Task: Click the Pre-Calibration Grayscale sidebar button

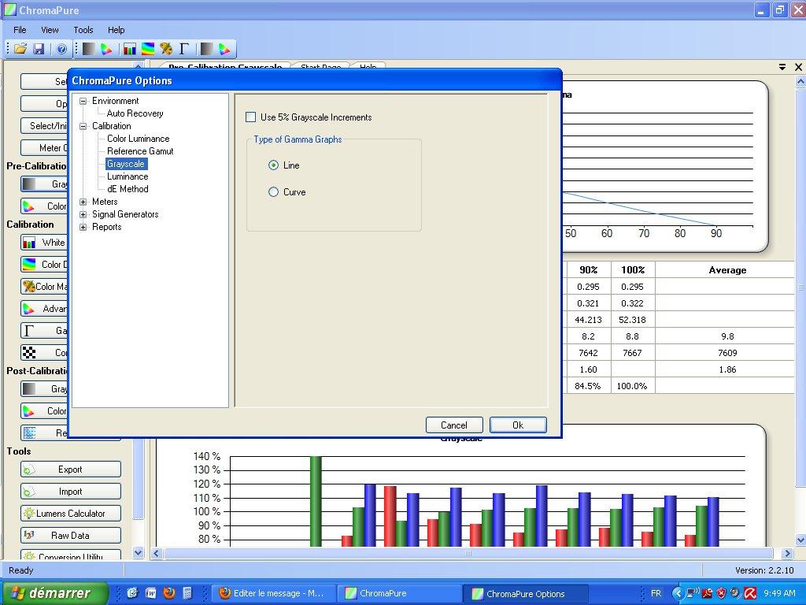Action: point(44,184)
